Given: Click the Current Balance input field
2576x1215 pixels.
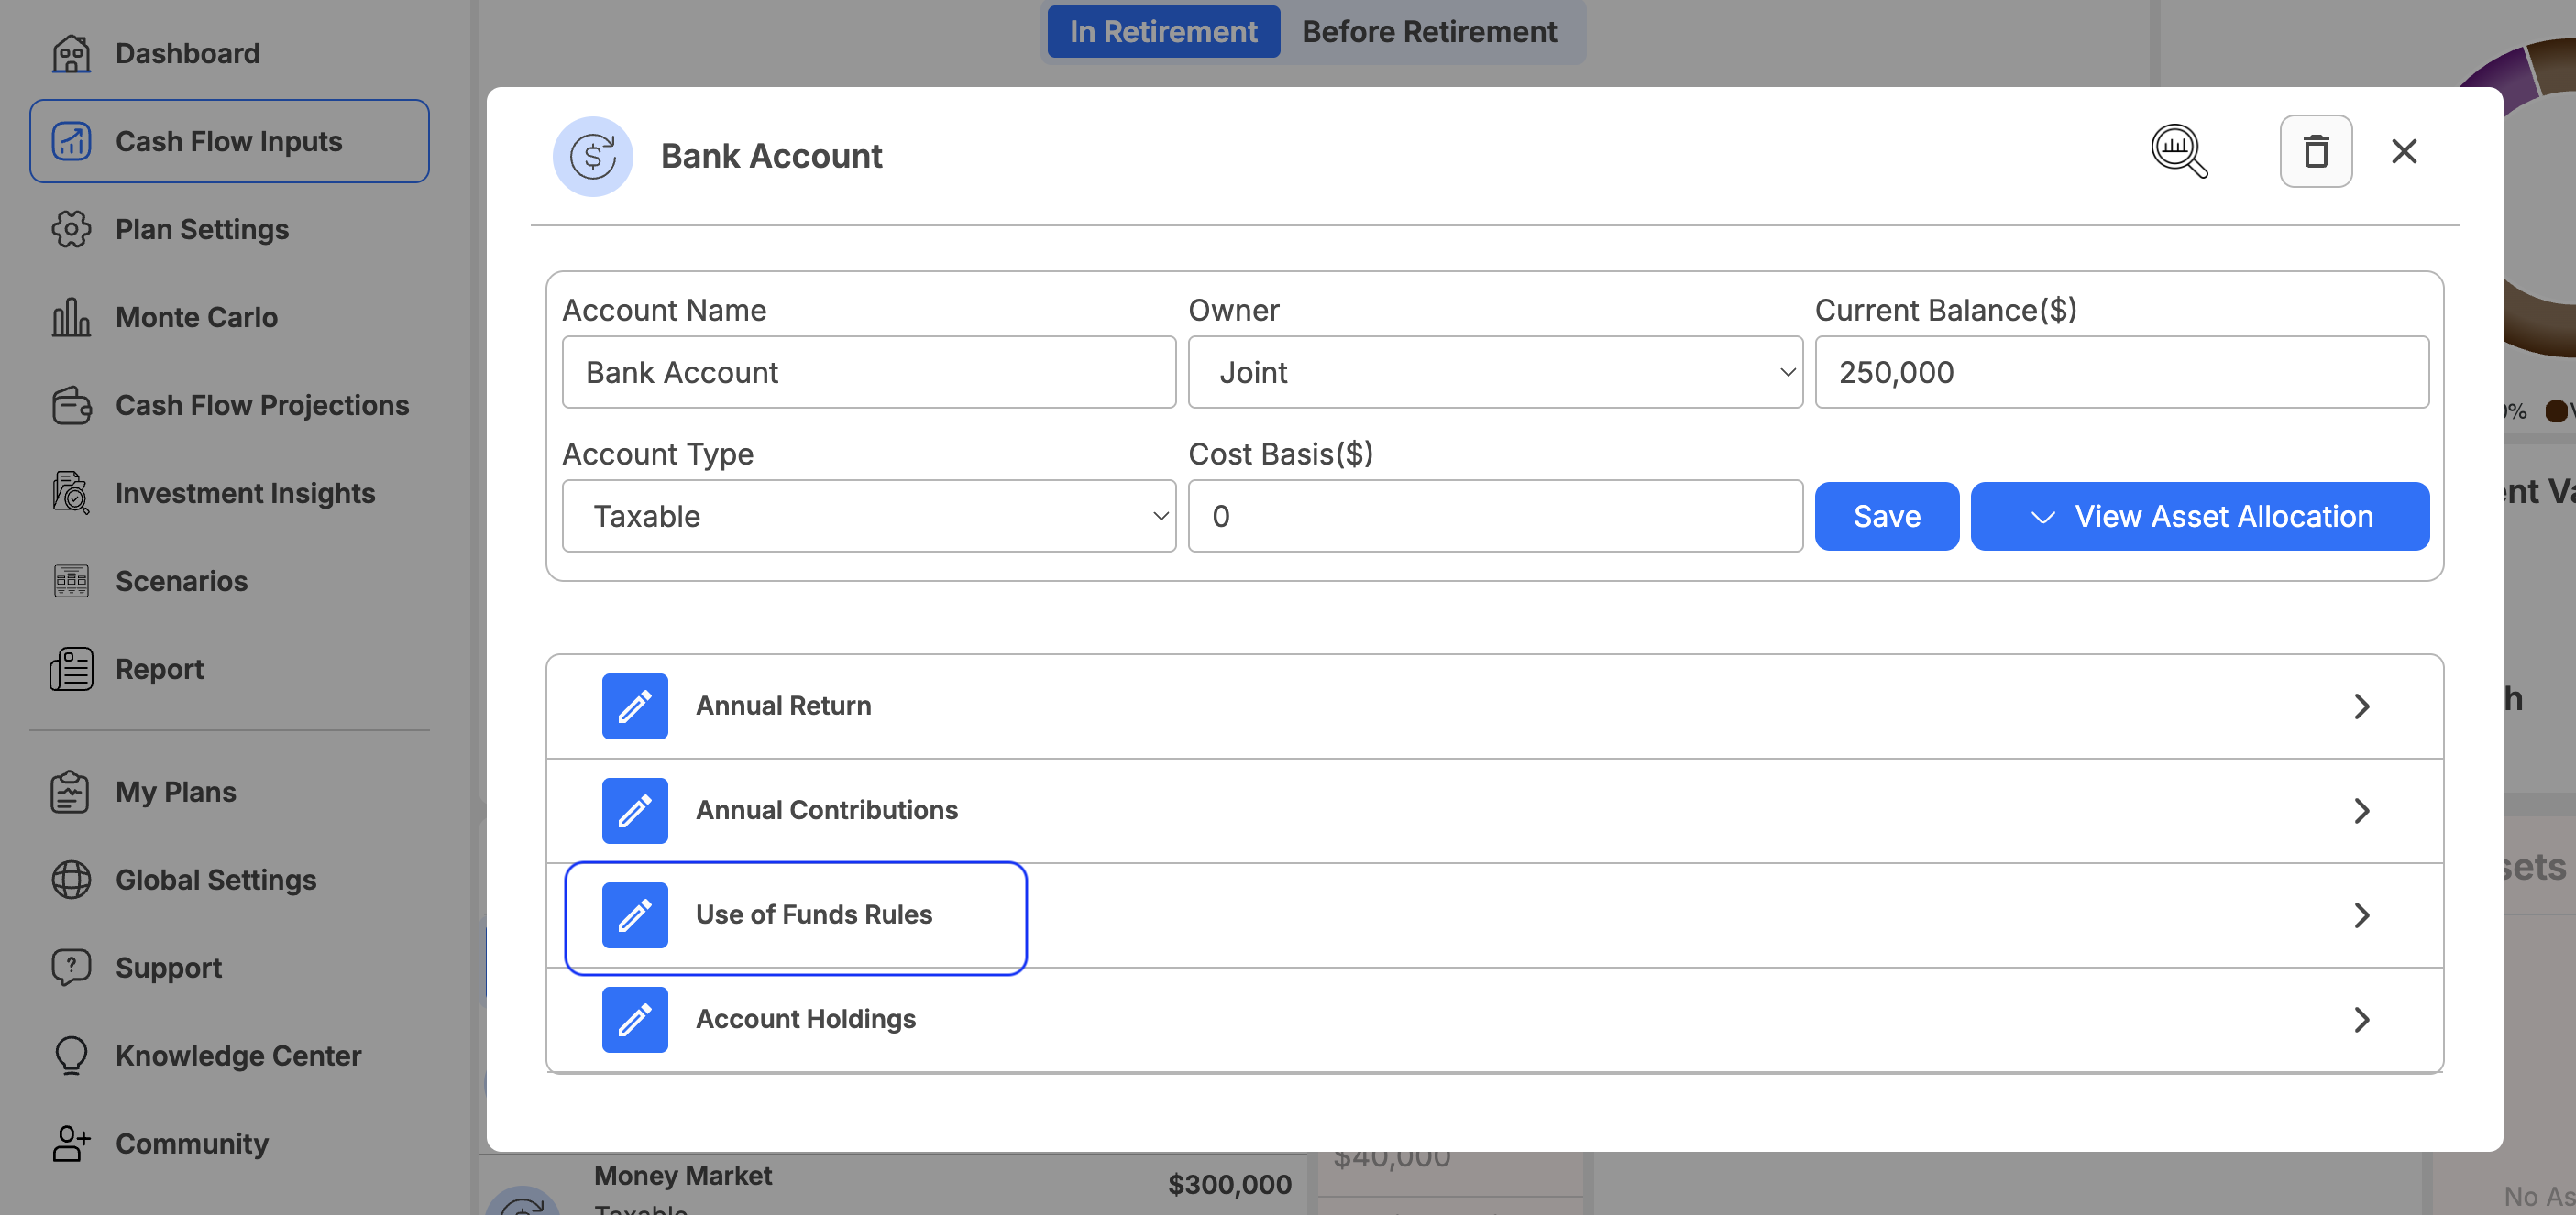Looking at the screenshot, I should (x=2121, y=372).
